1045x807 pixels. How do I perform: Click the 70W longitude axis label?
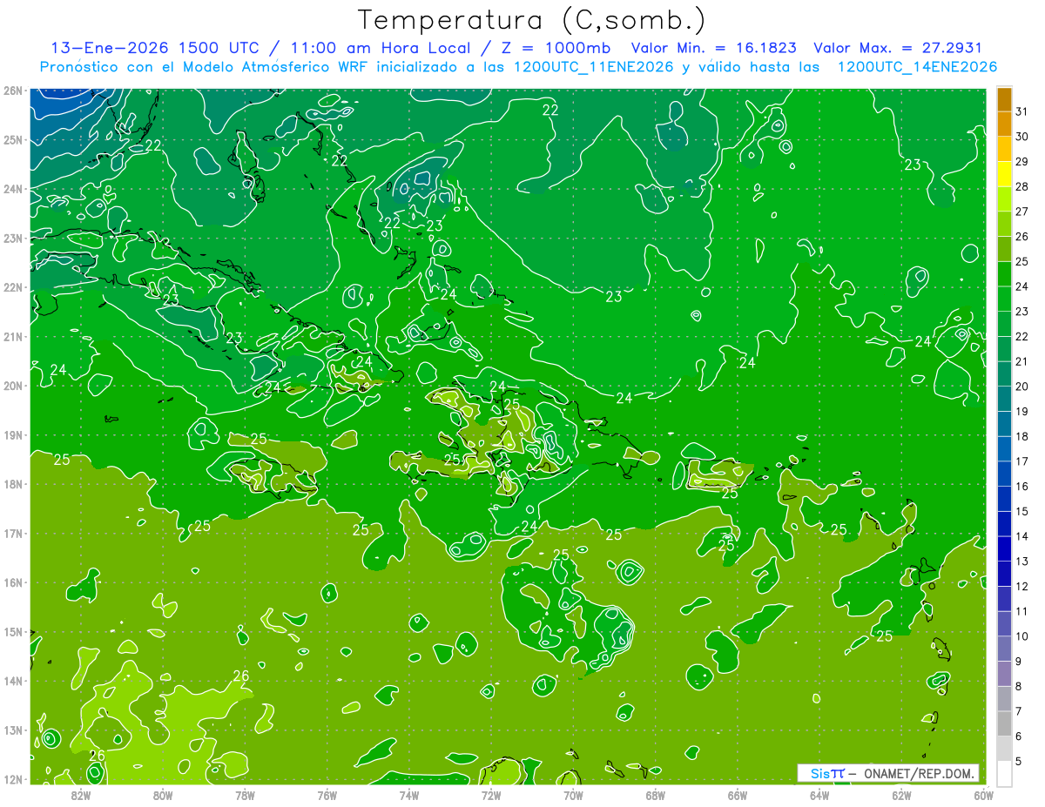pos(573,795)
